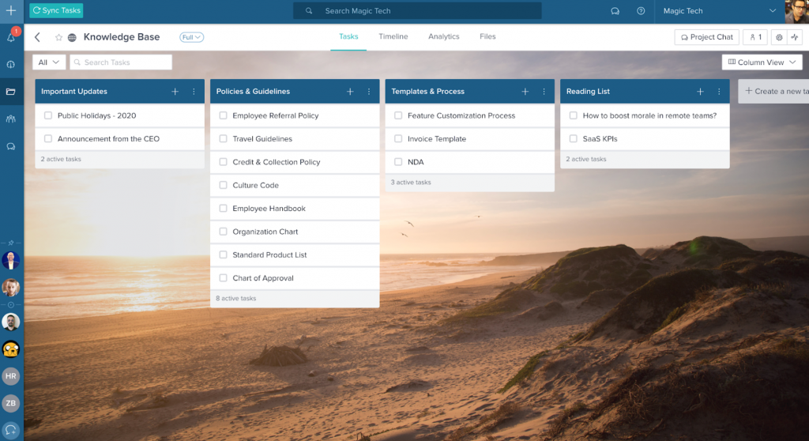Image resolution: width=809 pixels, height=441 pixels.
Task: Open Employee Handbook task
Action: coord(295,209)
